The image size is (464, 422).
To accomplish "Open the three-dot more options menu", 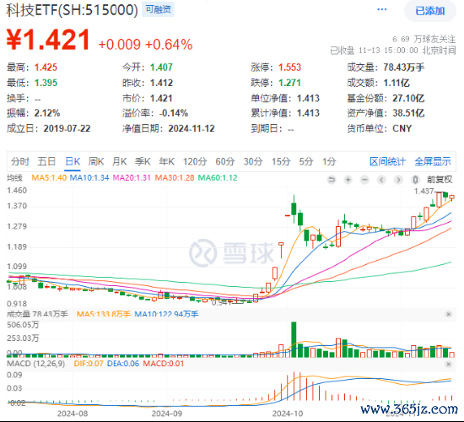I will click(x=381, y=10).
